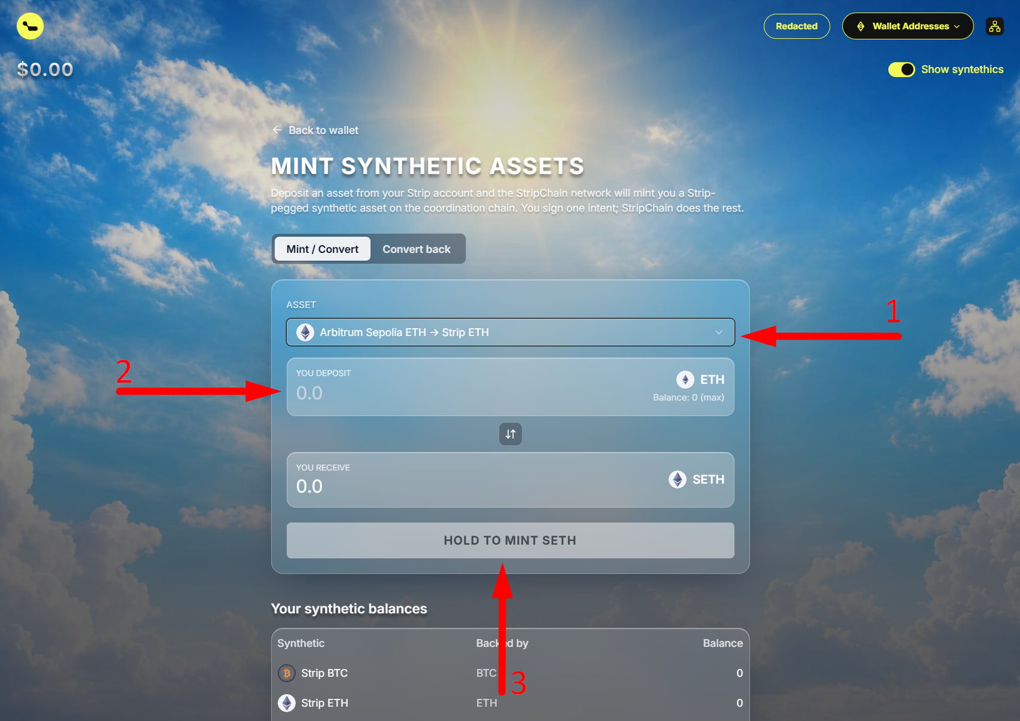Viewport: 1020px width, 721px height.
Task: Click the Strip ETH row label
Action: pos(324,703)
